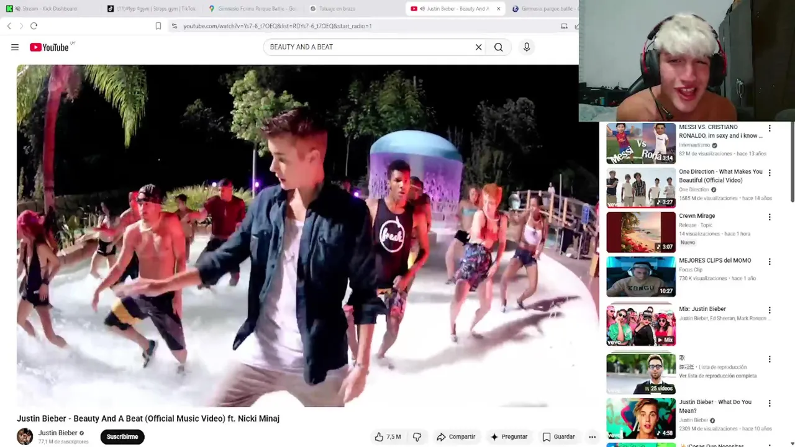Click the '77,1 M de suscriptores' text
The width and height of the screenshot is (795, 447).
pos(63,441)
